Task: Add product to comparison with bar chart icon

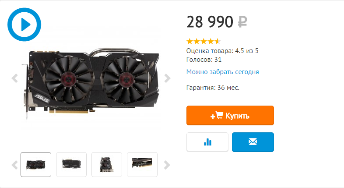Action: pyautogui.click(x=207, y=142)
